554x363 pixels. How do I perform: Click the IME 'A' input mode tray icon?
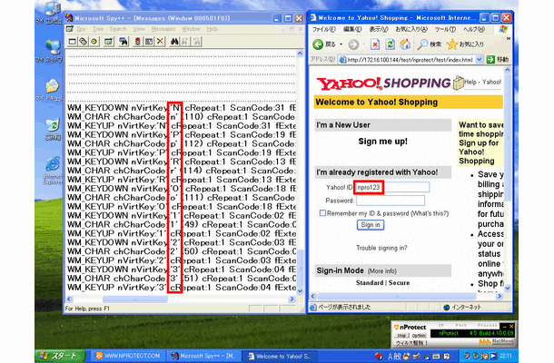(390, 356)
